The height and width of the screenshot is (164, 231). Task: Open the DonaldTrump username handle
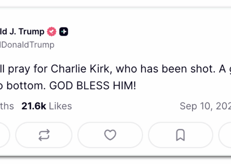click(x=27, y=45)
